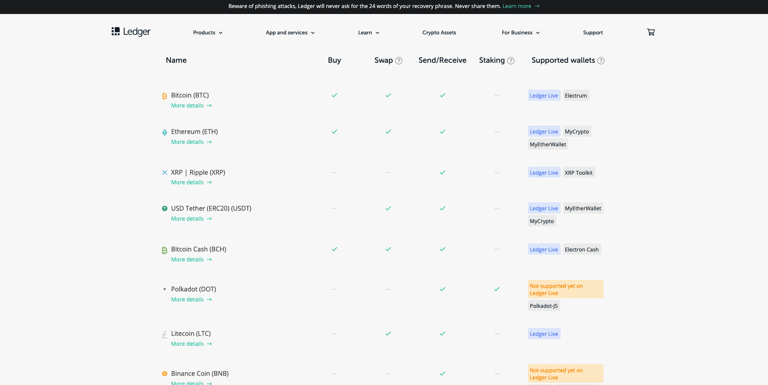
Task: Click the XRP Toolkit wallet tag
Action: 579,173
